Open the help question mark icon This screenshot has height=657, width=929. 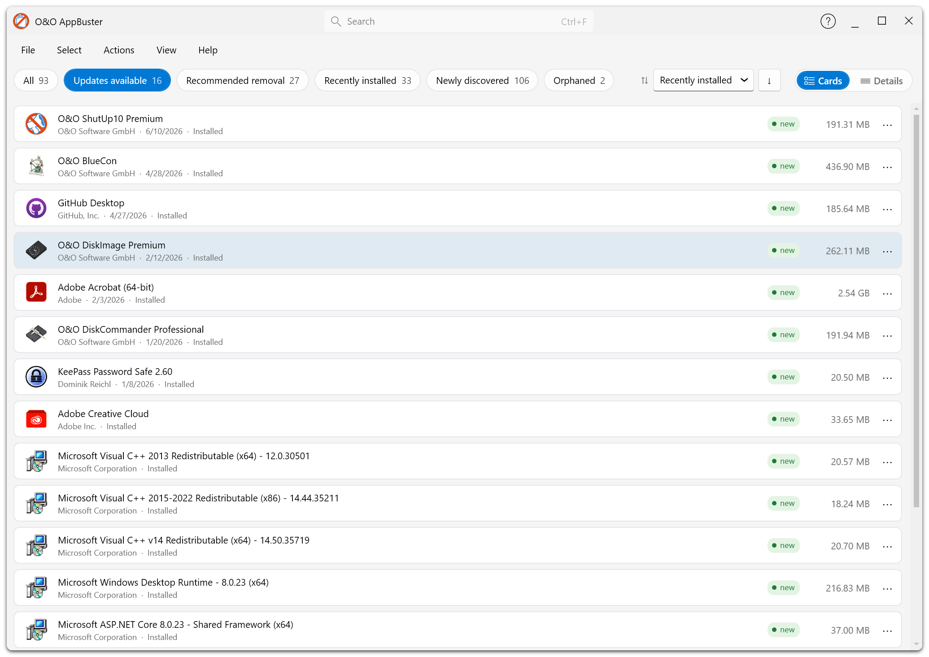tap(828, 21)
